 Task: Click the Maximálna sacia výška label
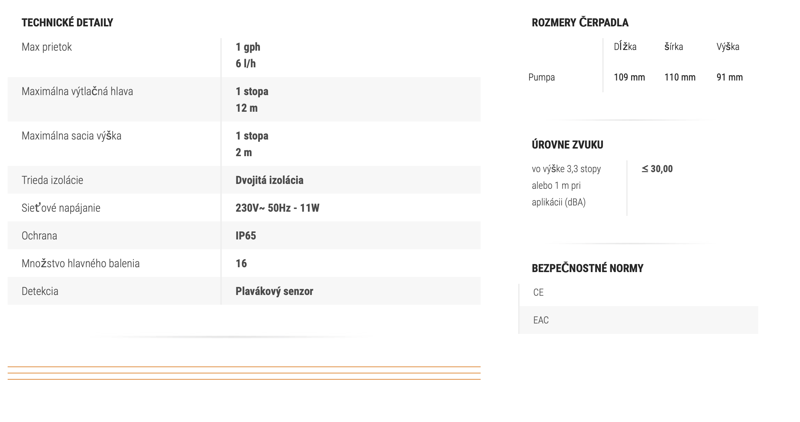pos(71,136)
